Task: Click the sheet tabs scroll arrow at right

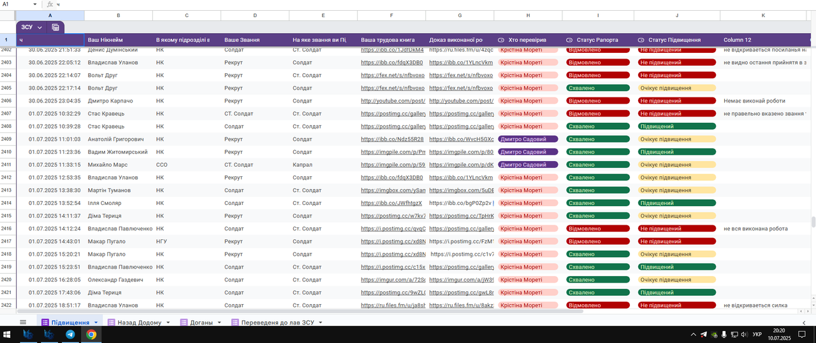Action: [804, 323]
